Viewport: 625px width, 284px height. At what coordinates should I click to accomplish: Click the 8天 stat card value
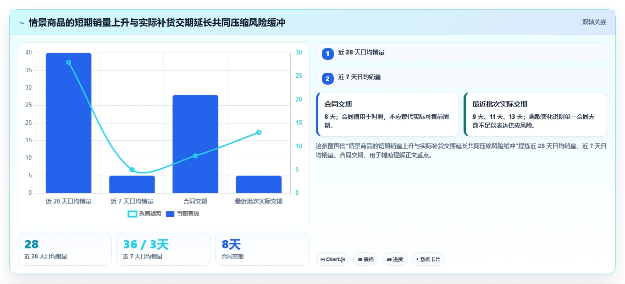point(231,245)
